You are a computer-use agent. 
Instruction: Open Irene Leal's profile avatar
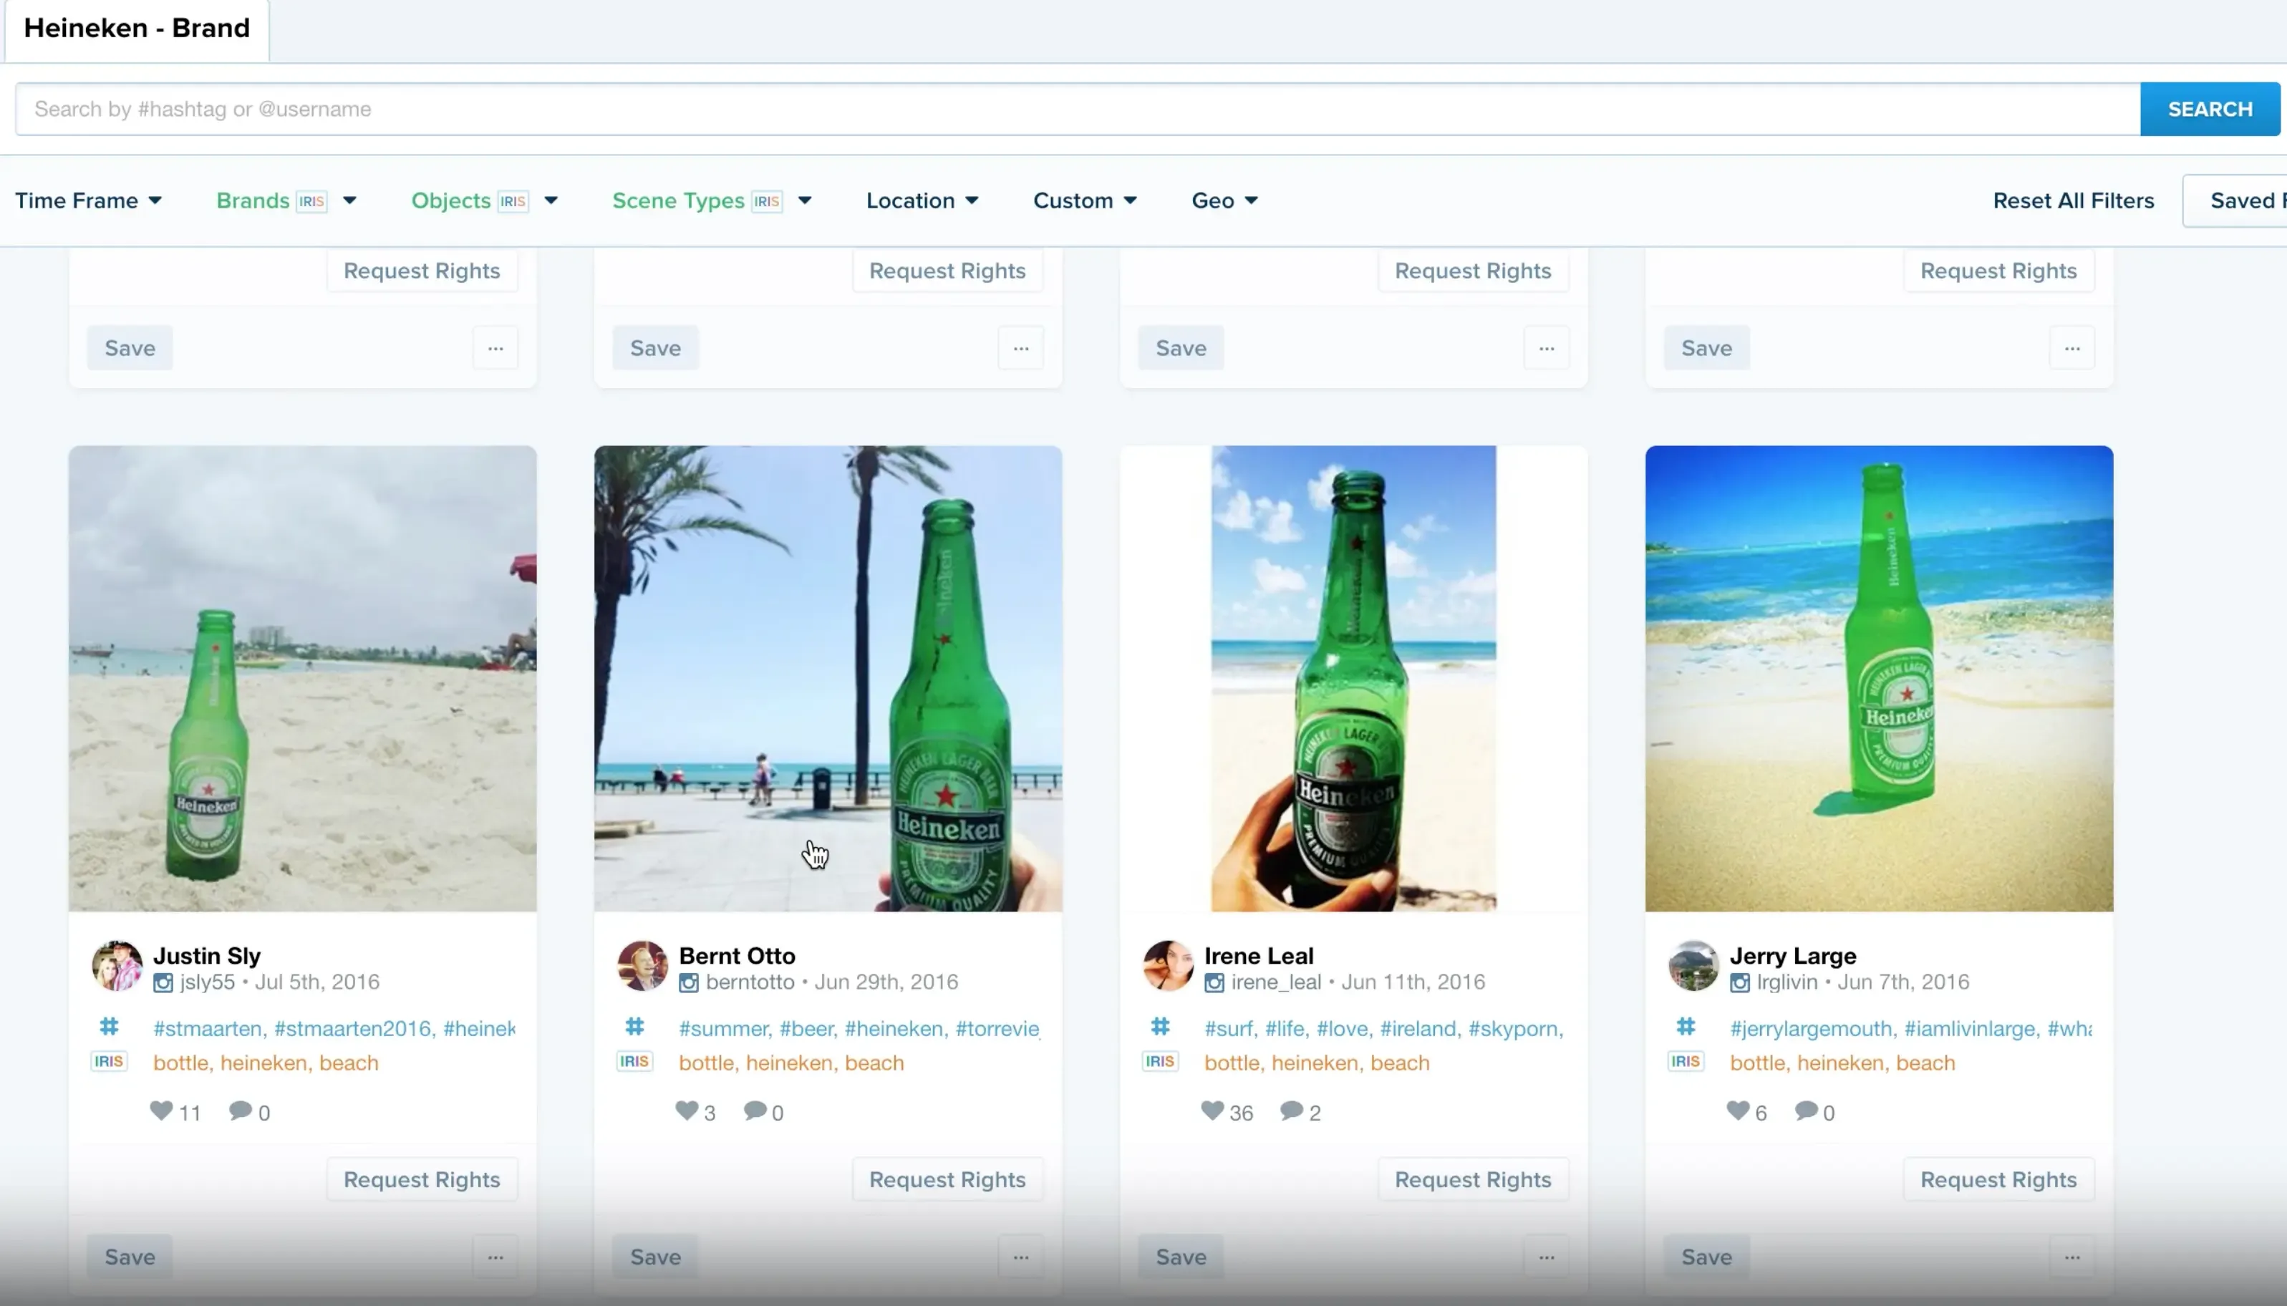[1169, 966]
